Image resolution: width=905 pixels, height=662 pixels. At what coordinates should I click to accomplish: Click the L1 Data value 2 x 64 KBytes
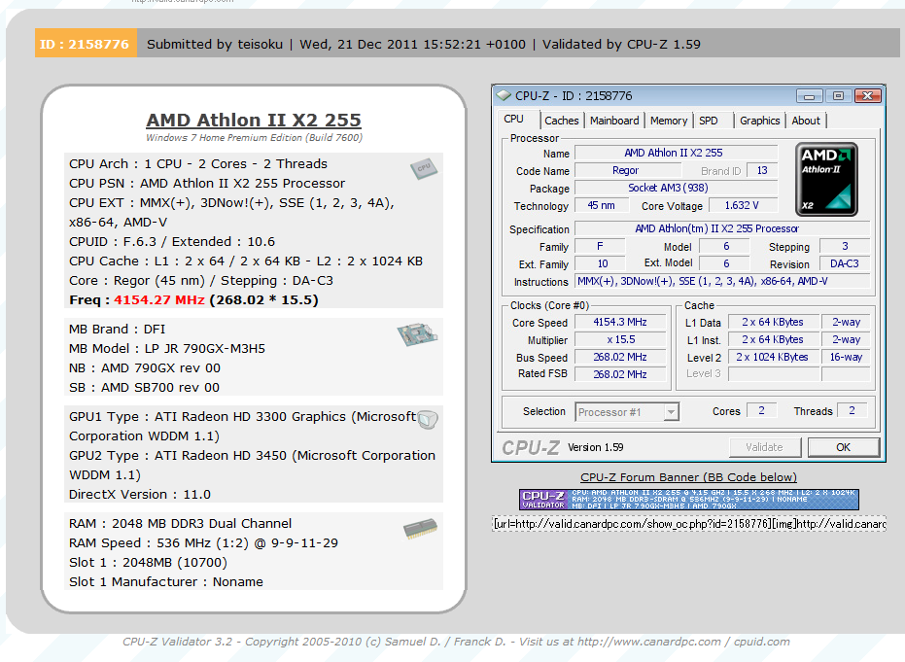pos(773,323)
